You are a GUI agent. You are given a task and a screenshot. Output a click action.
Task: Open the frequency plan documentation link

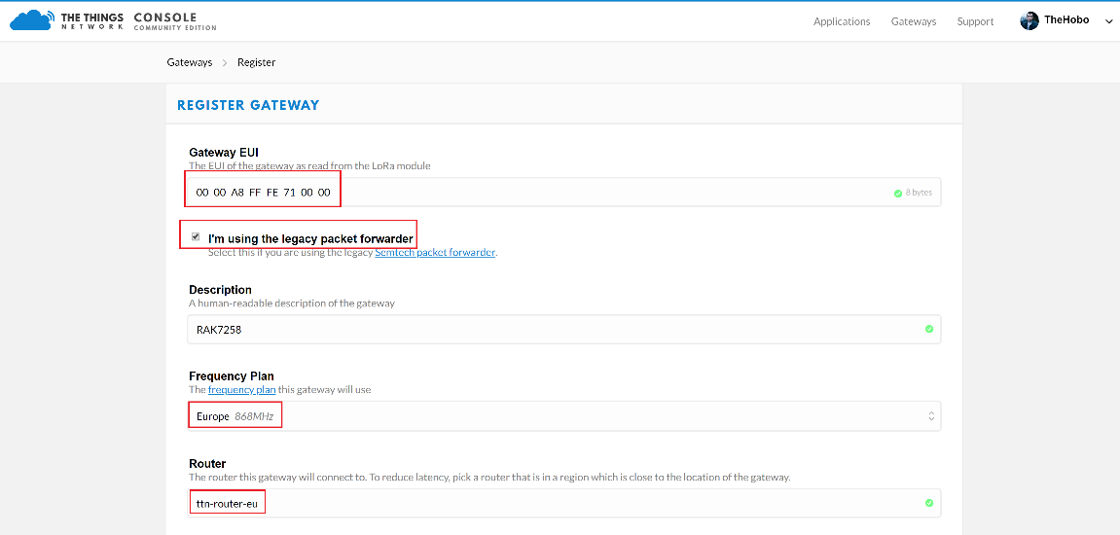pos(241,389)
